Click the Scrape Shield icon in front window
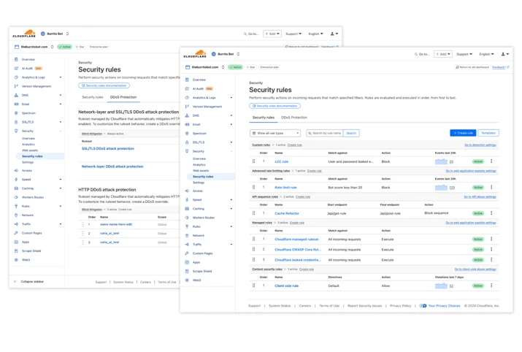The image size is (522, 352). pyautogui.click(x=187, y=271)
